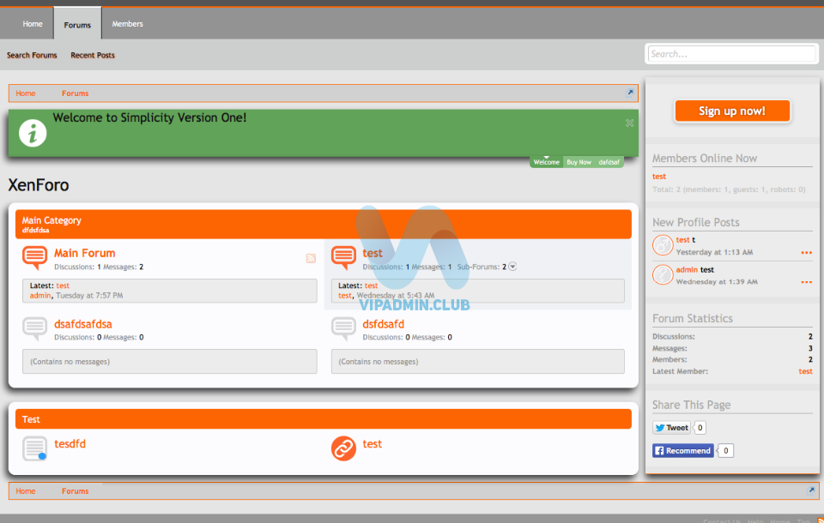The height and width of the screenshot is (523, 824).
Task: Switch to the dafdsaf notice tab
Action: tap(609, 162)
